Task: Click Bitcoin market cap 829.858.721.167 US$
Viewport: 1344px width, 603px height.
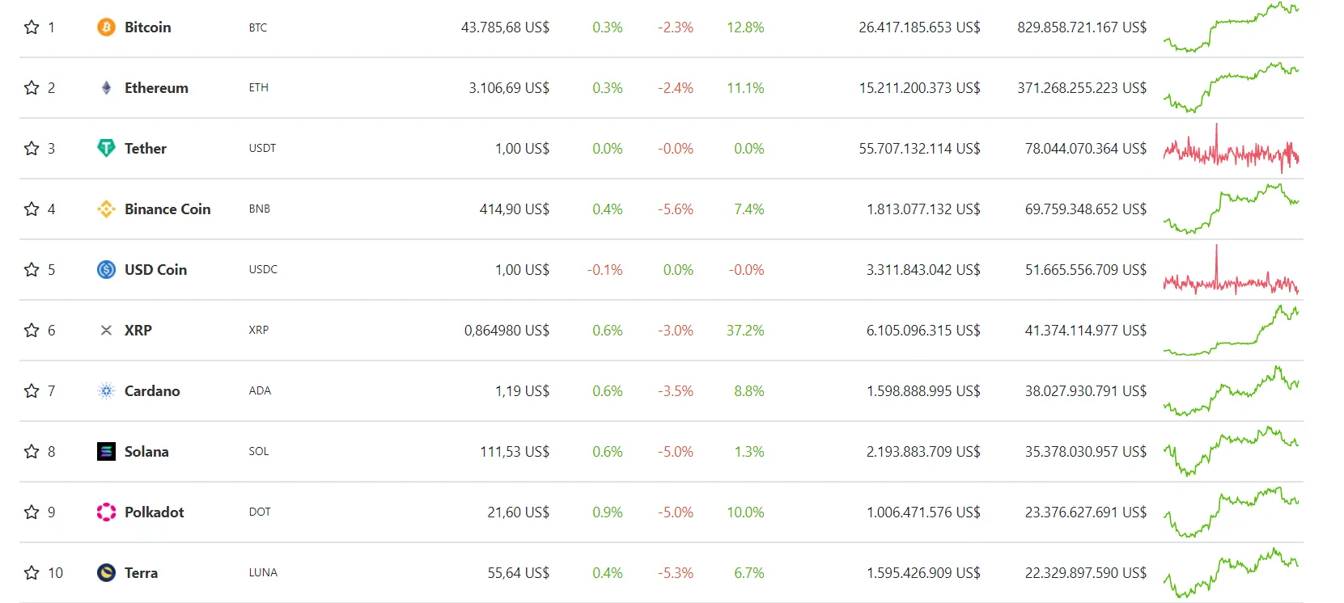Action: click(x=1082, y=27)
